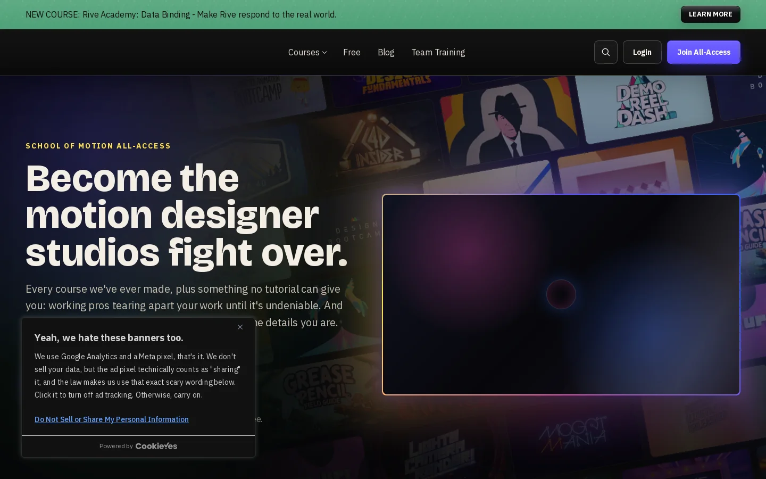Click the CookieYes logo in the banner

(x=156, y=446)
